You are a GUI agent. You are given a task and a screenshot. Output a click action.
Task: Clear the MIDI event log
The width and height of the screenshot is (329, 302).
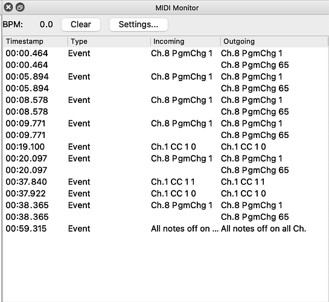[81, 25]
